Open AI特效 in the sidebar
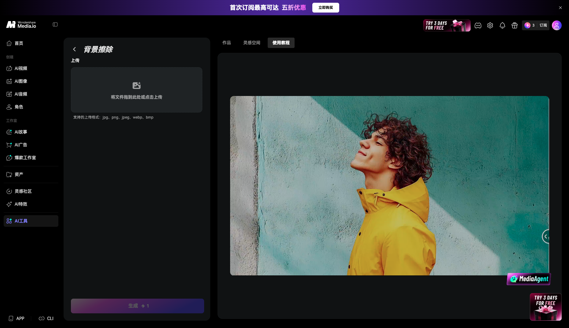This screenshot has width=569, height=328. 31,204
